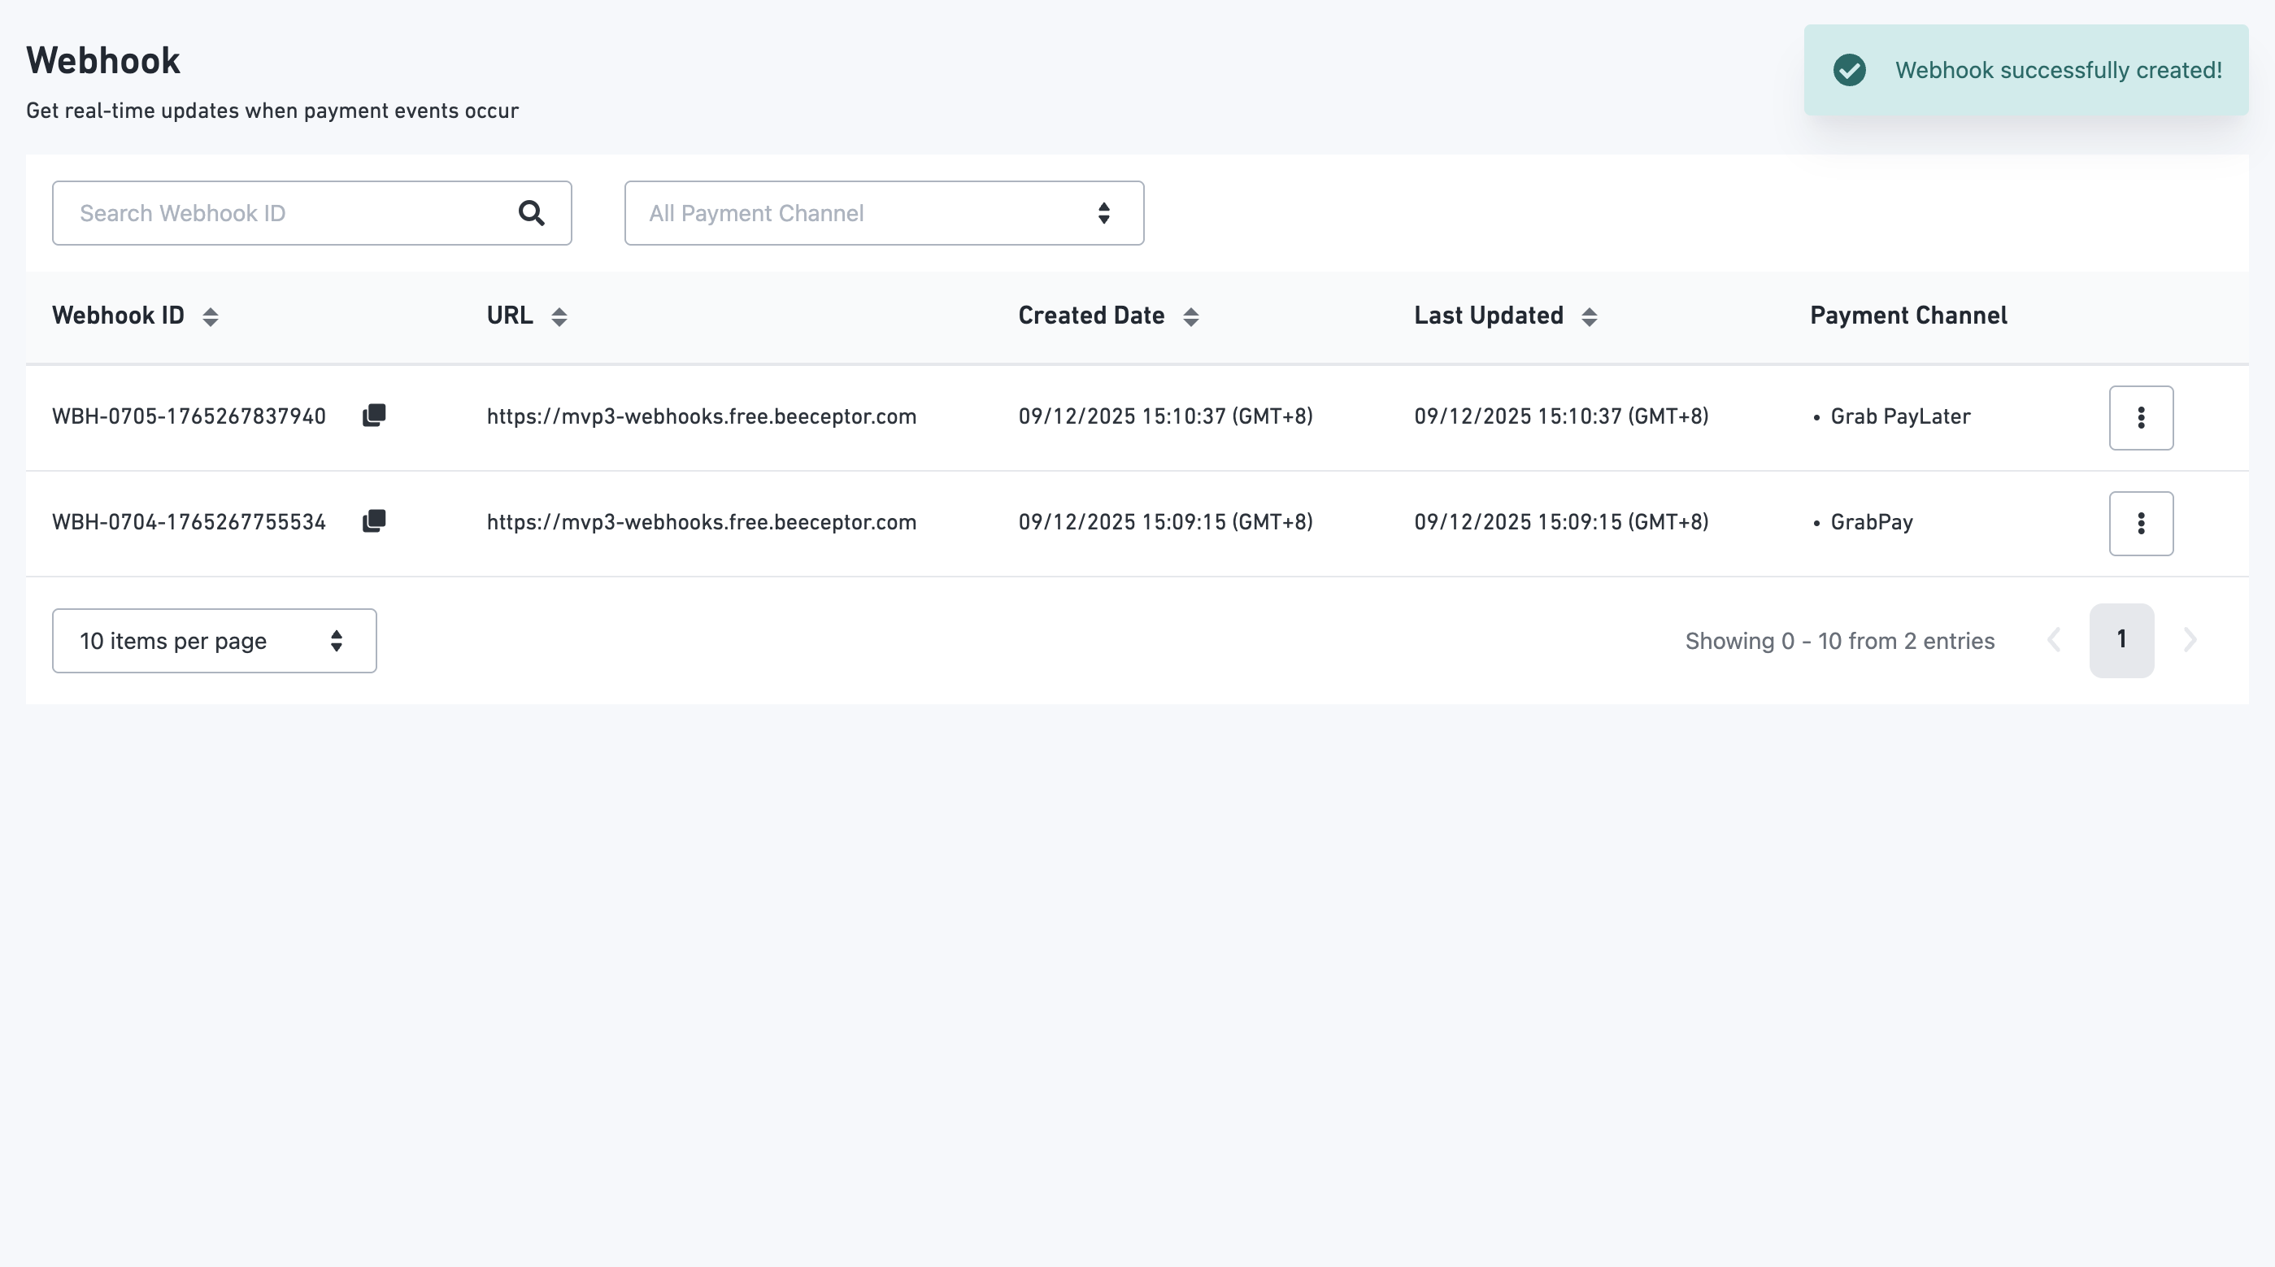Open All Payment Channel dropdown

coord(883,213)
